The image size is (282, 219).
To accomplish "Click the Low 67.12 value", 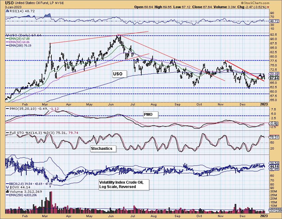I will [182, 7].
